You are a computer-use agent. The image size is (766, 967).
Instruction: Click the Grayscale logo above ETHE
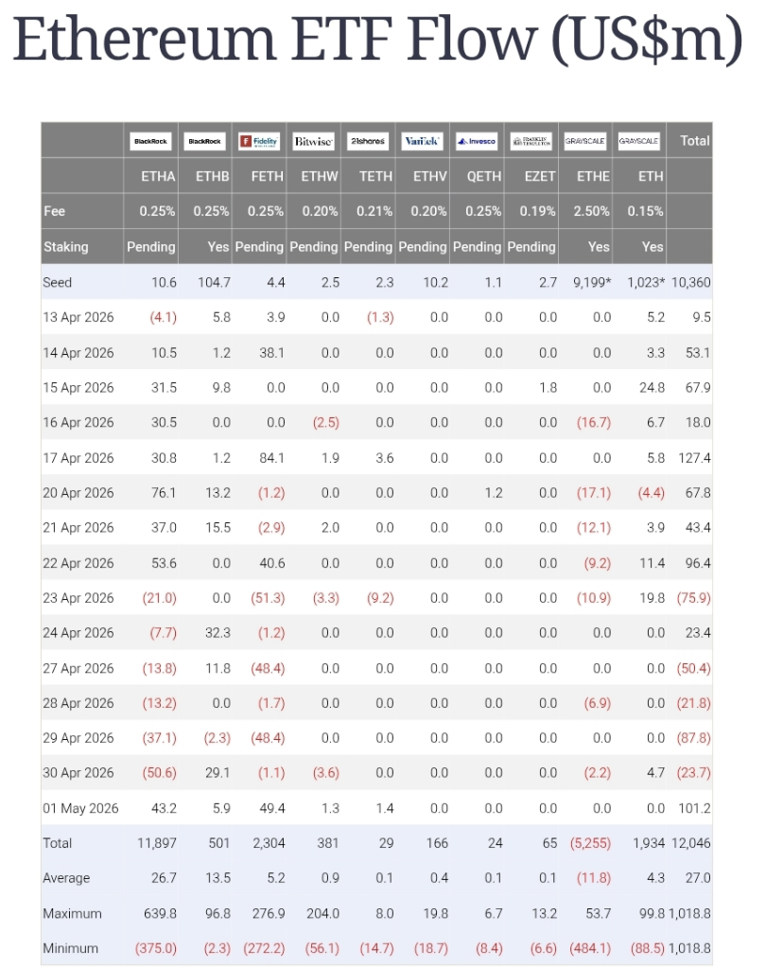click(x=585, y=141)
